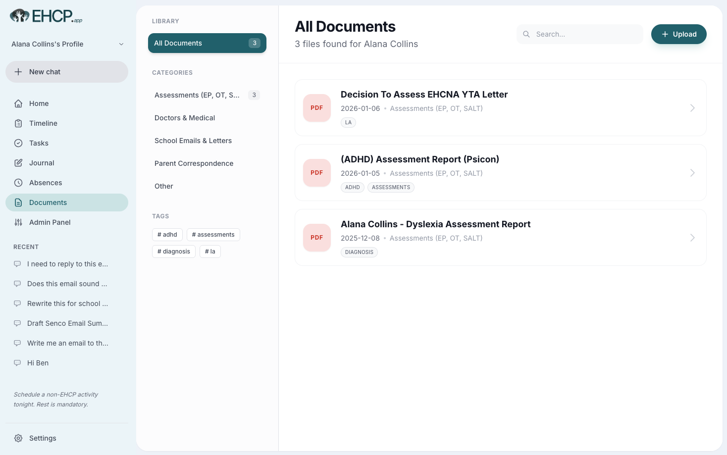Image resolution: width=727 pixels, height=455 pixels.
Task: Click the Settings gear icon
Action: [x=18, y=438]
